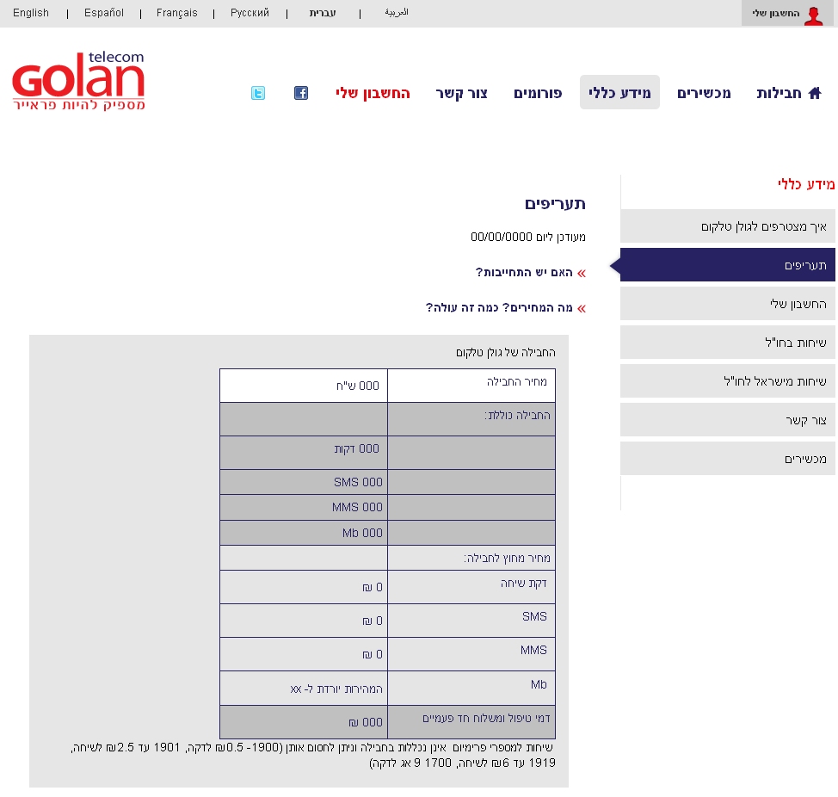
Task: Switch language to English
Action: pyautogui.click(x=31, y=13)
